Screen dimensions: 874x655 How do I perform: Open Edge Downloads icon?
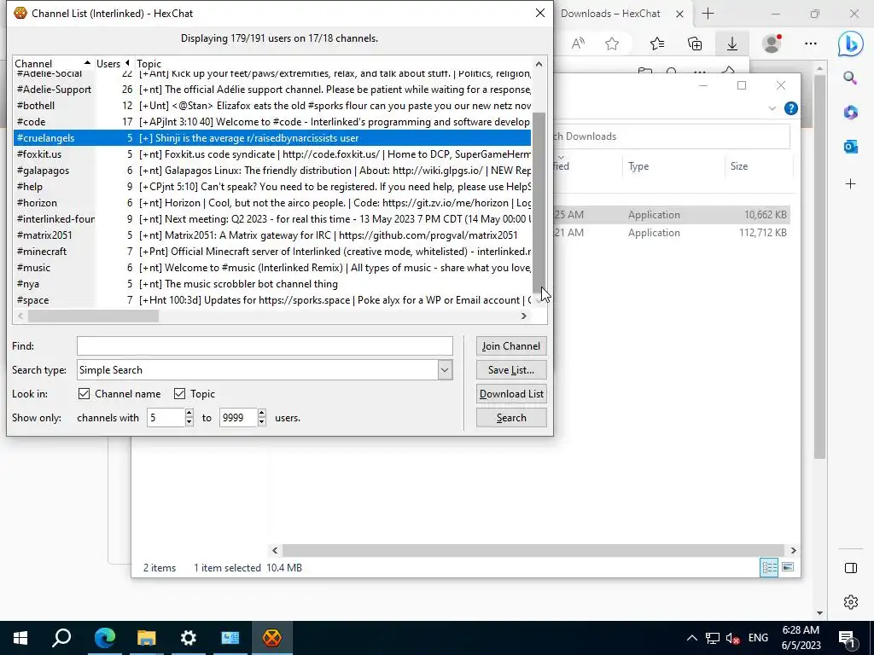coord(731,43)
